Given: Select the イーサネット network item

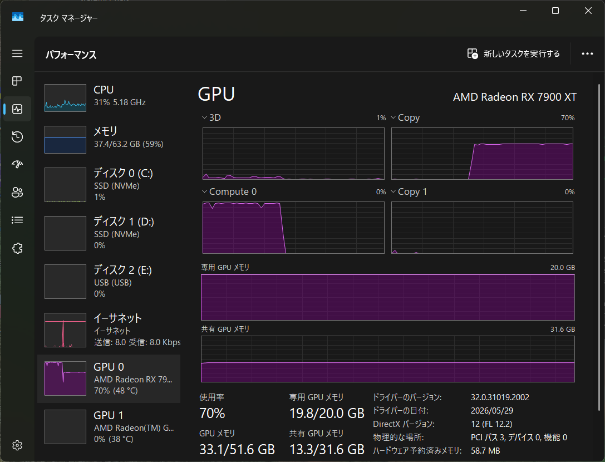Looking at the screenshot, I should point(109,331).
